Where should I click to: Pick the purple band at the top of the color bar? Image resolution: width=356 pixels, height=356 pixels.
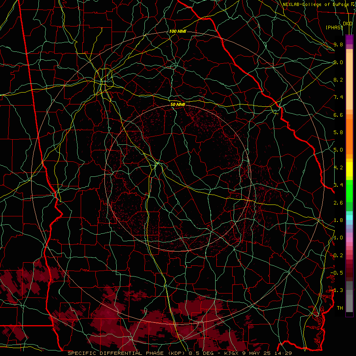[x=349, y=40]
